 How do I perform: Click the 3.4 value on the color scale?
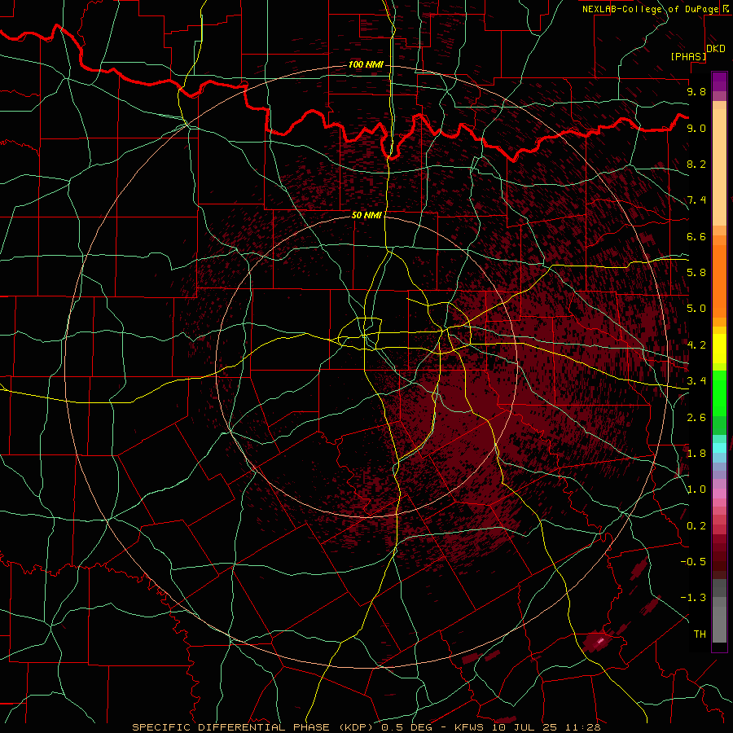click(696, 380)
